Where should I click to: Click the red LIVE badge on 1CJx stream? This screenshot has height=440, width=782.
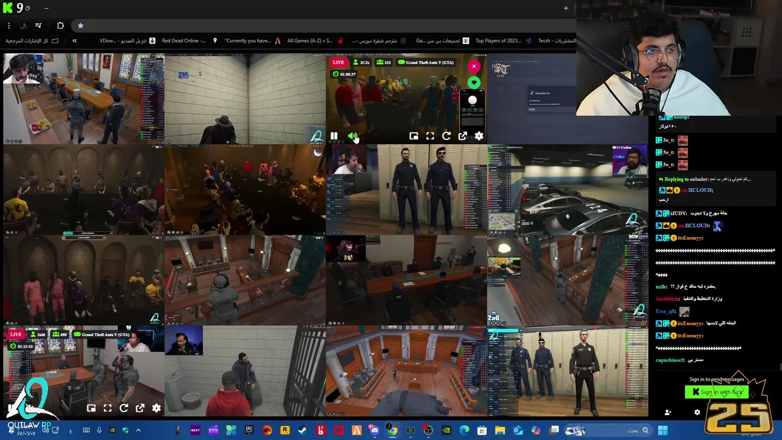coord(338,62)
